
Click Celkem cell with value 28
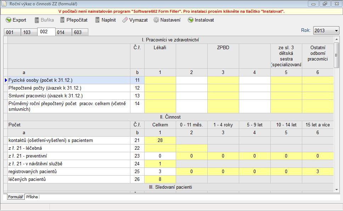pos(160,141)
